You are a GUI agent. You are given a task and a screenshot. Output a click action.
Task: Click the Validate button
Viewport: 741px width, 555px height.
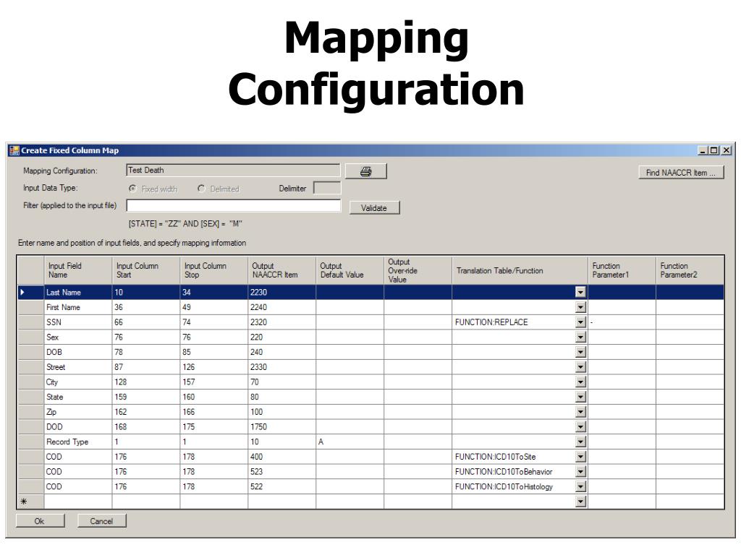pos(374,208)
